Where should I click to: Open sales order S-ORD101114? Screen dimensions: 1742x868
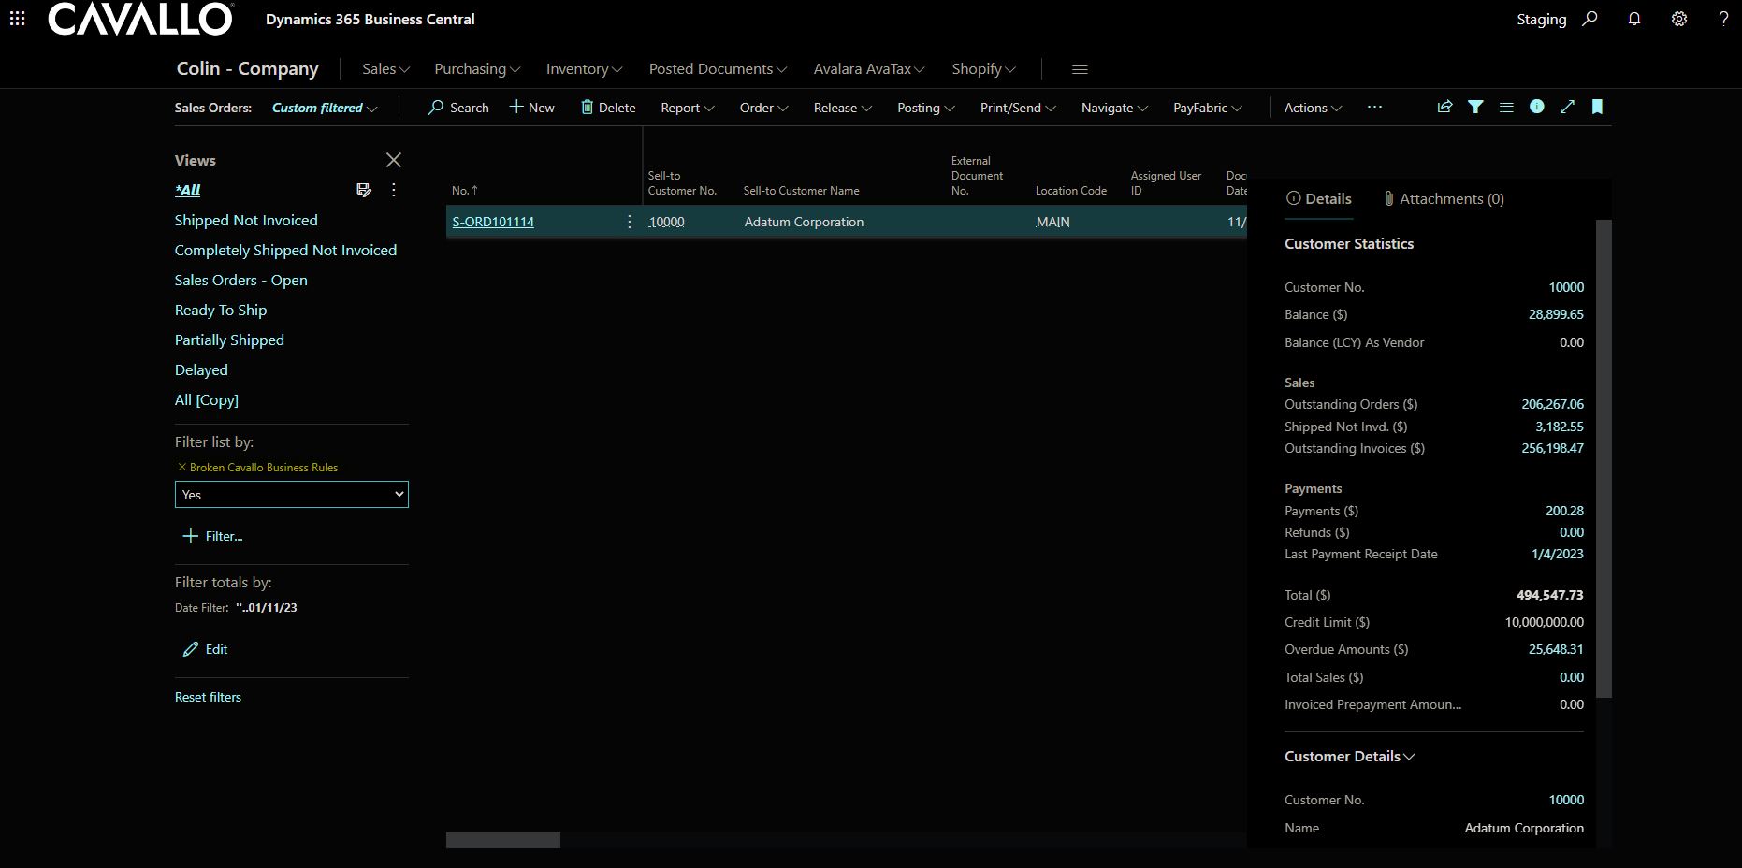[x=493, y=222]
